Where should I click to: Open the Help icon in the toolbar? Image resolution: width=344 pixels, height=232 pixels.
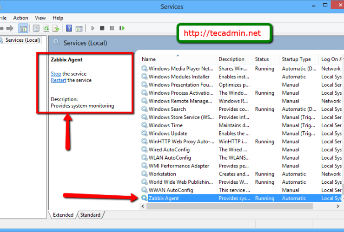pos(69,28)
